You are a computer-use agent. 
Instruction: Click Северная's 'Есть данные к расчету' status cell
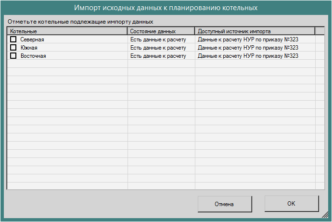click(x=158, y=39)
